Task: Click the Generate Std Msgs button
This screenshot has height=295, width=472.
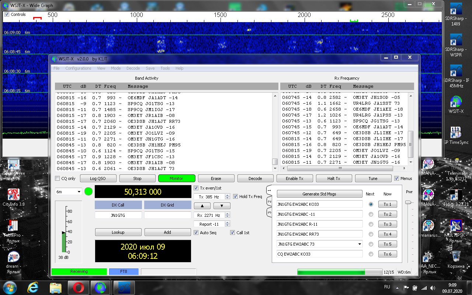Action: point(319,194)
